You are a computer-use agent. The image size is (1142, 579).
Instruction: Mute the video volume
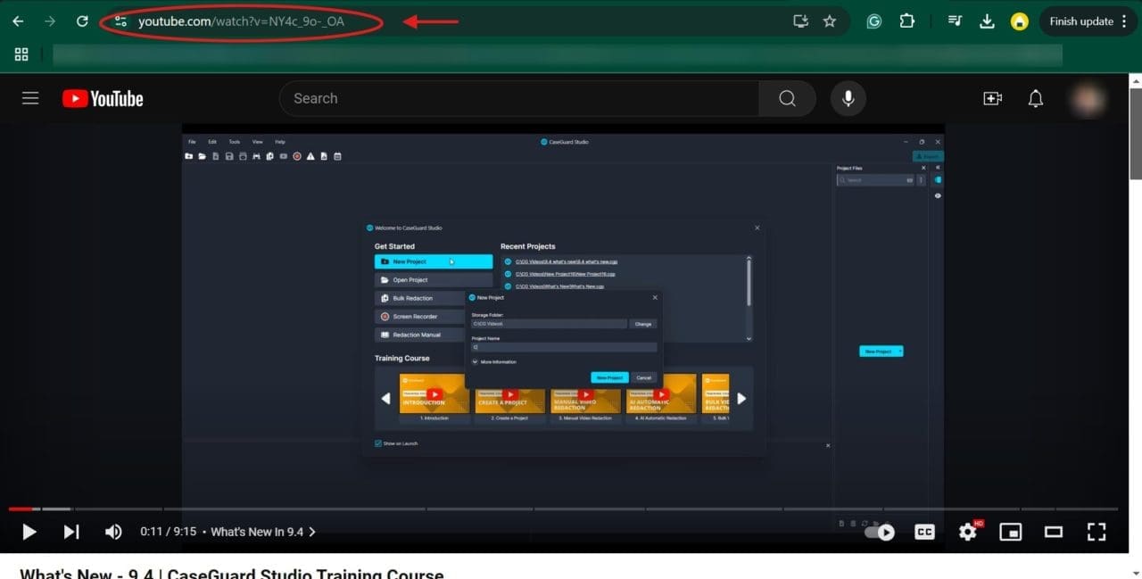coord(113,532)
